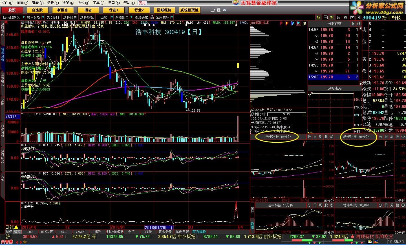
Task: Click the 委托 order button
Action: pos(142,3)
